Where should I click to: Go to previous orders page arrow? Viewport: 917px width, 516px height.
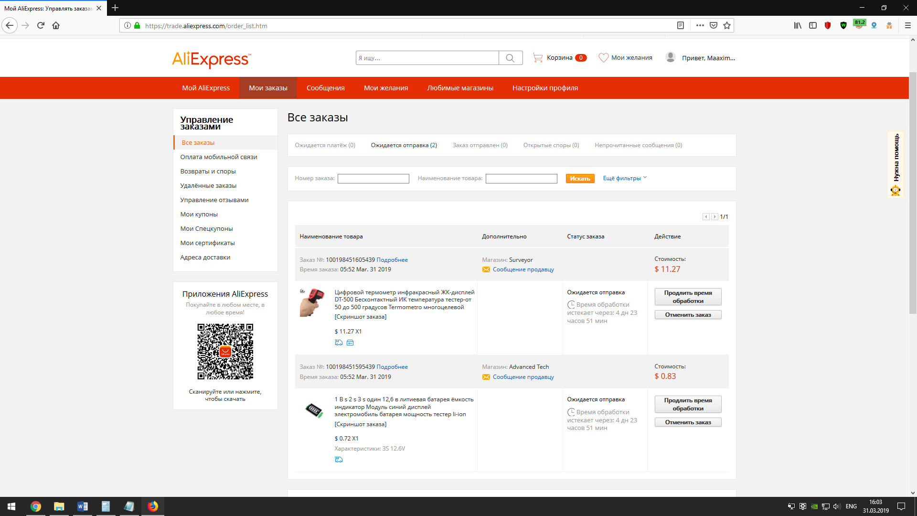tap(706, 217)
